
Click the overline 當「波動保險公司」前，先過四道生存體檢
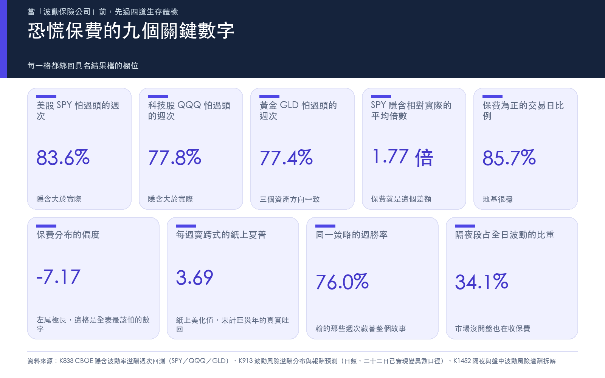(103, 12)
